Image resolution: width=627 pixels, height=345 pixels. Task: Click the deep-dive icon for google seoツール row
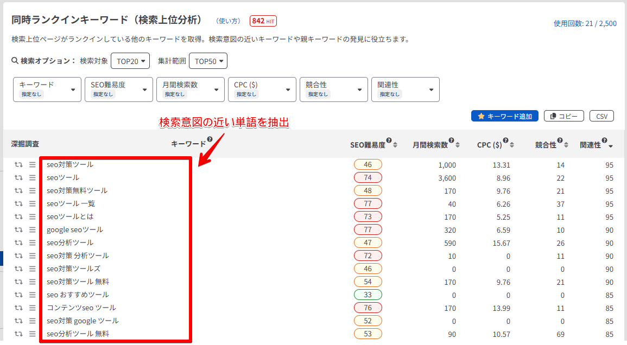tap(18, 230)
